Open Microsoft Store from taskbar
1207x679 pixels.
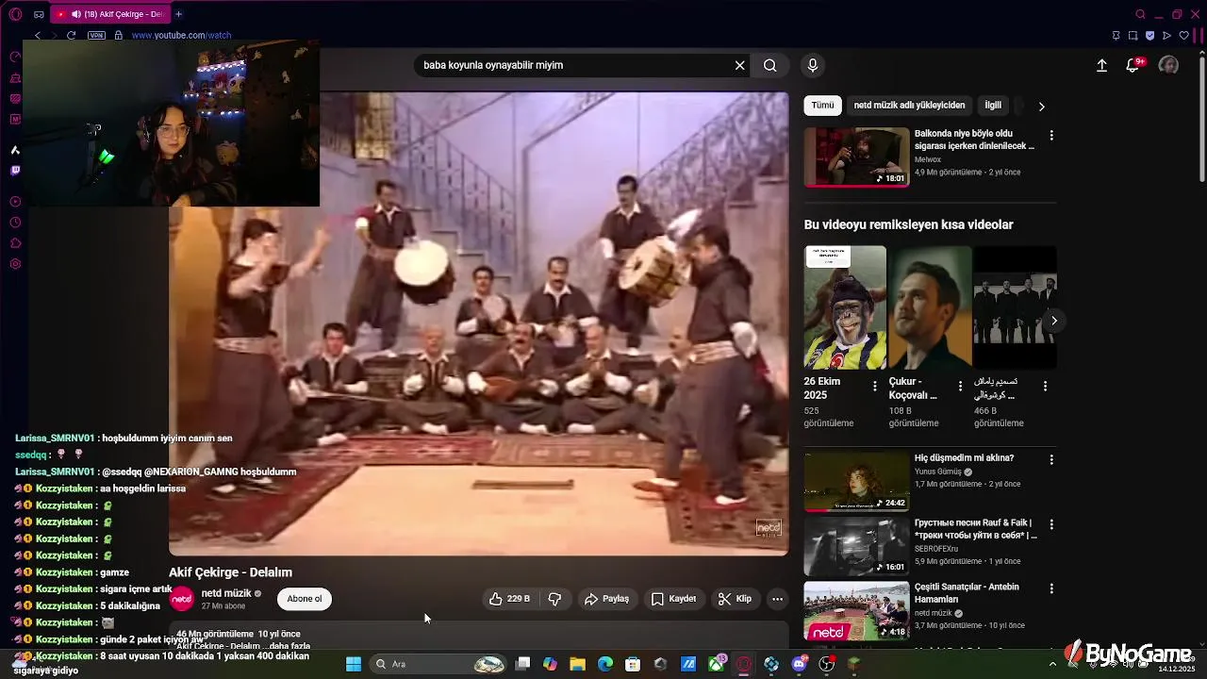point(633,664)
